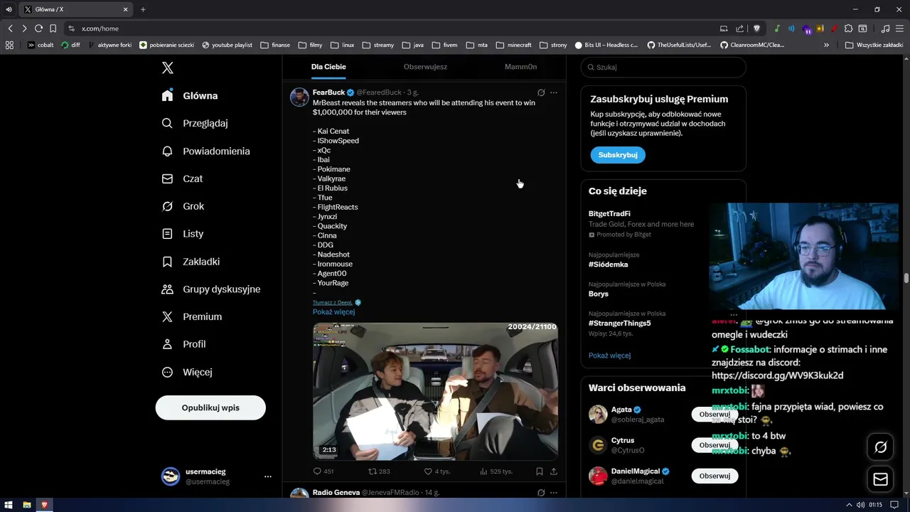Viewport: 910px width, 512px height.
Task: Open Wszystkie zakładki folder
Action: coord(874,45)
